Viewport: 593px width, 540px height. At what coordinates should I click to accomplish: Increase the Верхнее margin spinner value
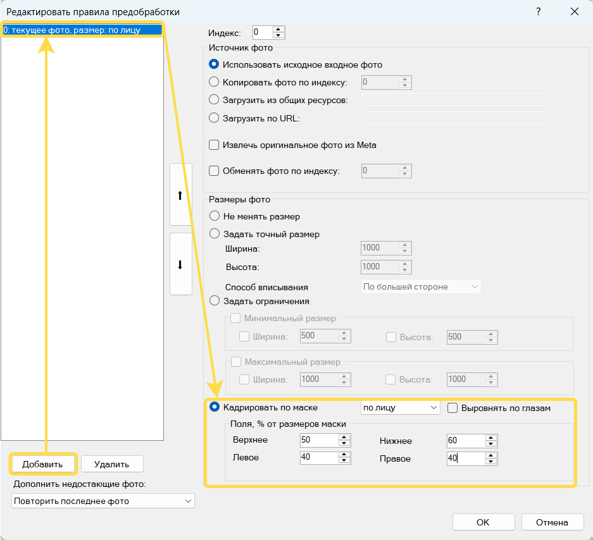[344, 437]
